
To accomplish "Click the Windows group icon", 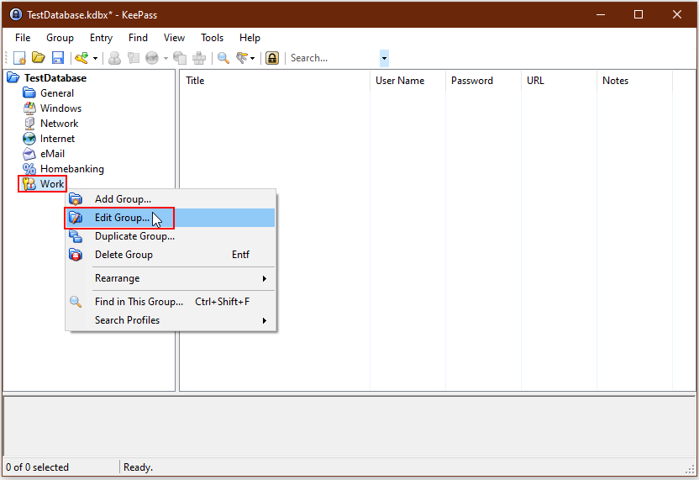I will 29,108.
